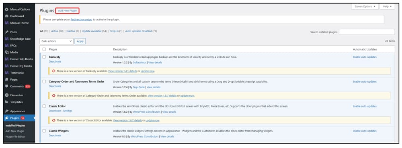Open Elementor menu item
The width and height of the screenshot is (402, 148).
16,95
